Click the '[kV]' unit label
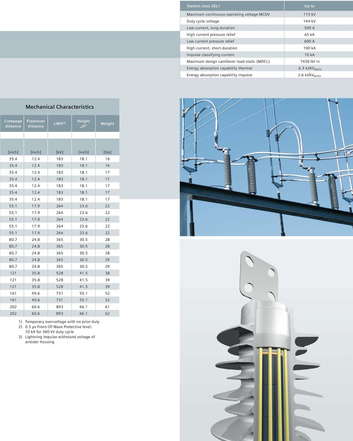353x441 pixels. click(60, 152)
